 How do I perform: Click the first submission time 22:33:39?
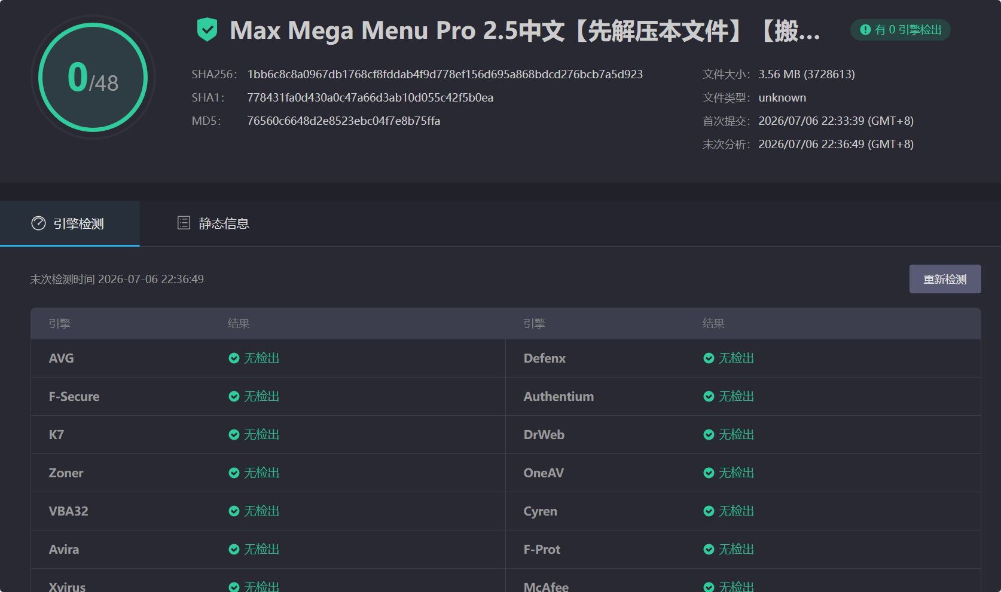[x=836, y=121]
